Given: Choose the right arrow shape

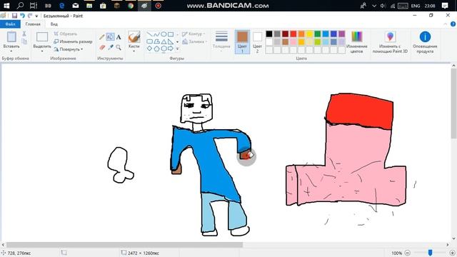Looking at the screenshot, I should (x=171, y=49).
